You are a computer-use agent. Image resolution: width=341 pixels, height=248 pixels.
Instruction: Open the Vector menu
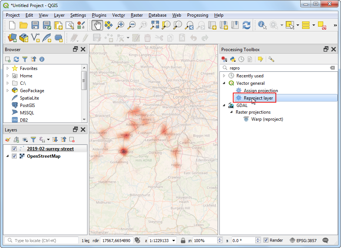tap(119, 15)
